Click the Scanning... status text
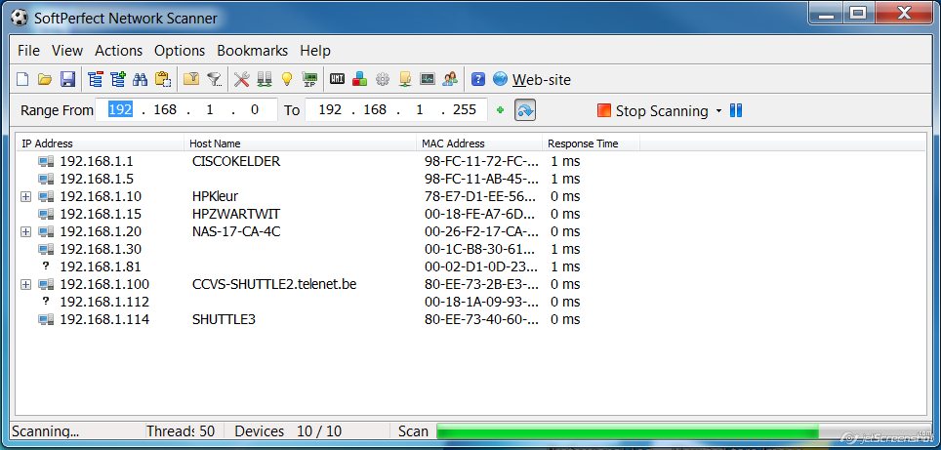The height and width of the screenshot is (450, 941). (46, 431)
